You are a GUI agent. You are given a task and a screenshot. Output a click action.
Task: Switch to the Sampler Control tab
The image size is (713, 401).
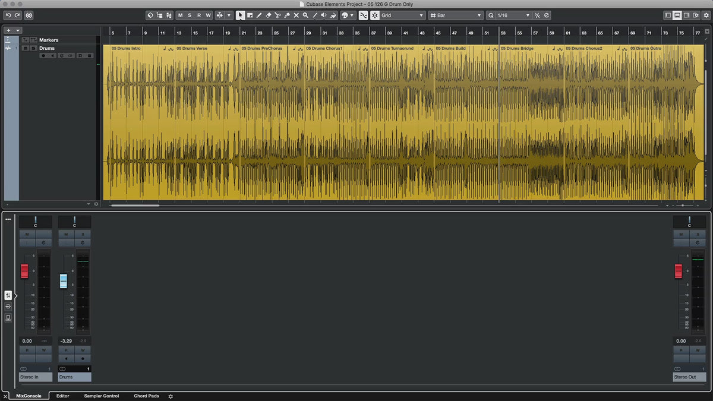point(102,396)
